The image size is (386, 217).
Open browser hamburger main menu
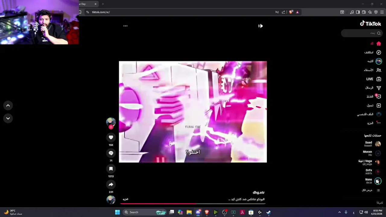click(382, 12)
